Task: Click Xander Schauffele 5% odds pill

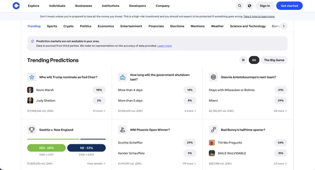Action: point(190,153)
